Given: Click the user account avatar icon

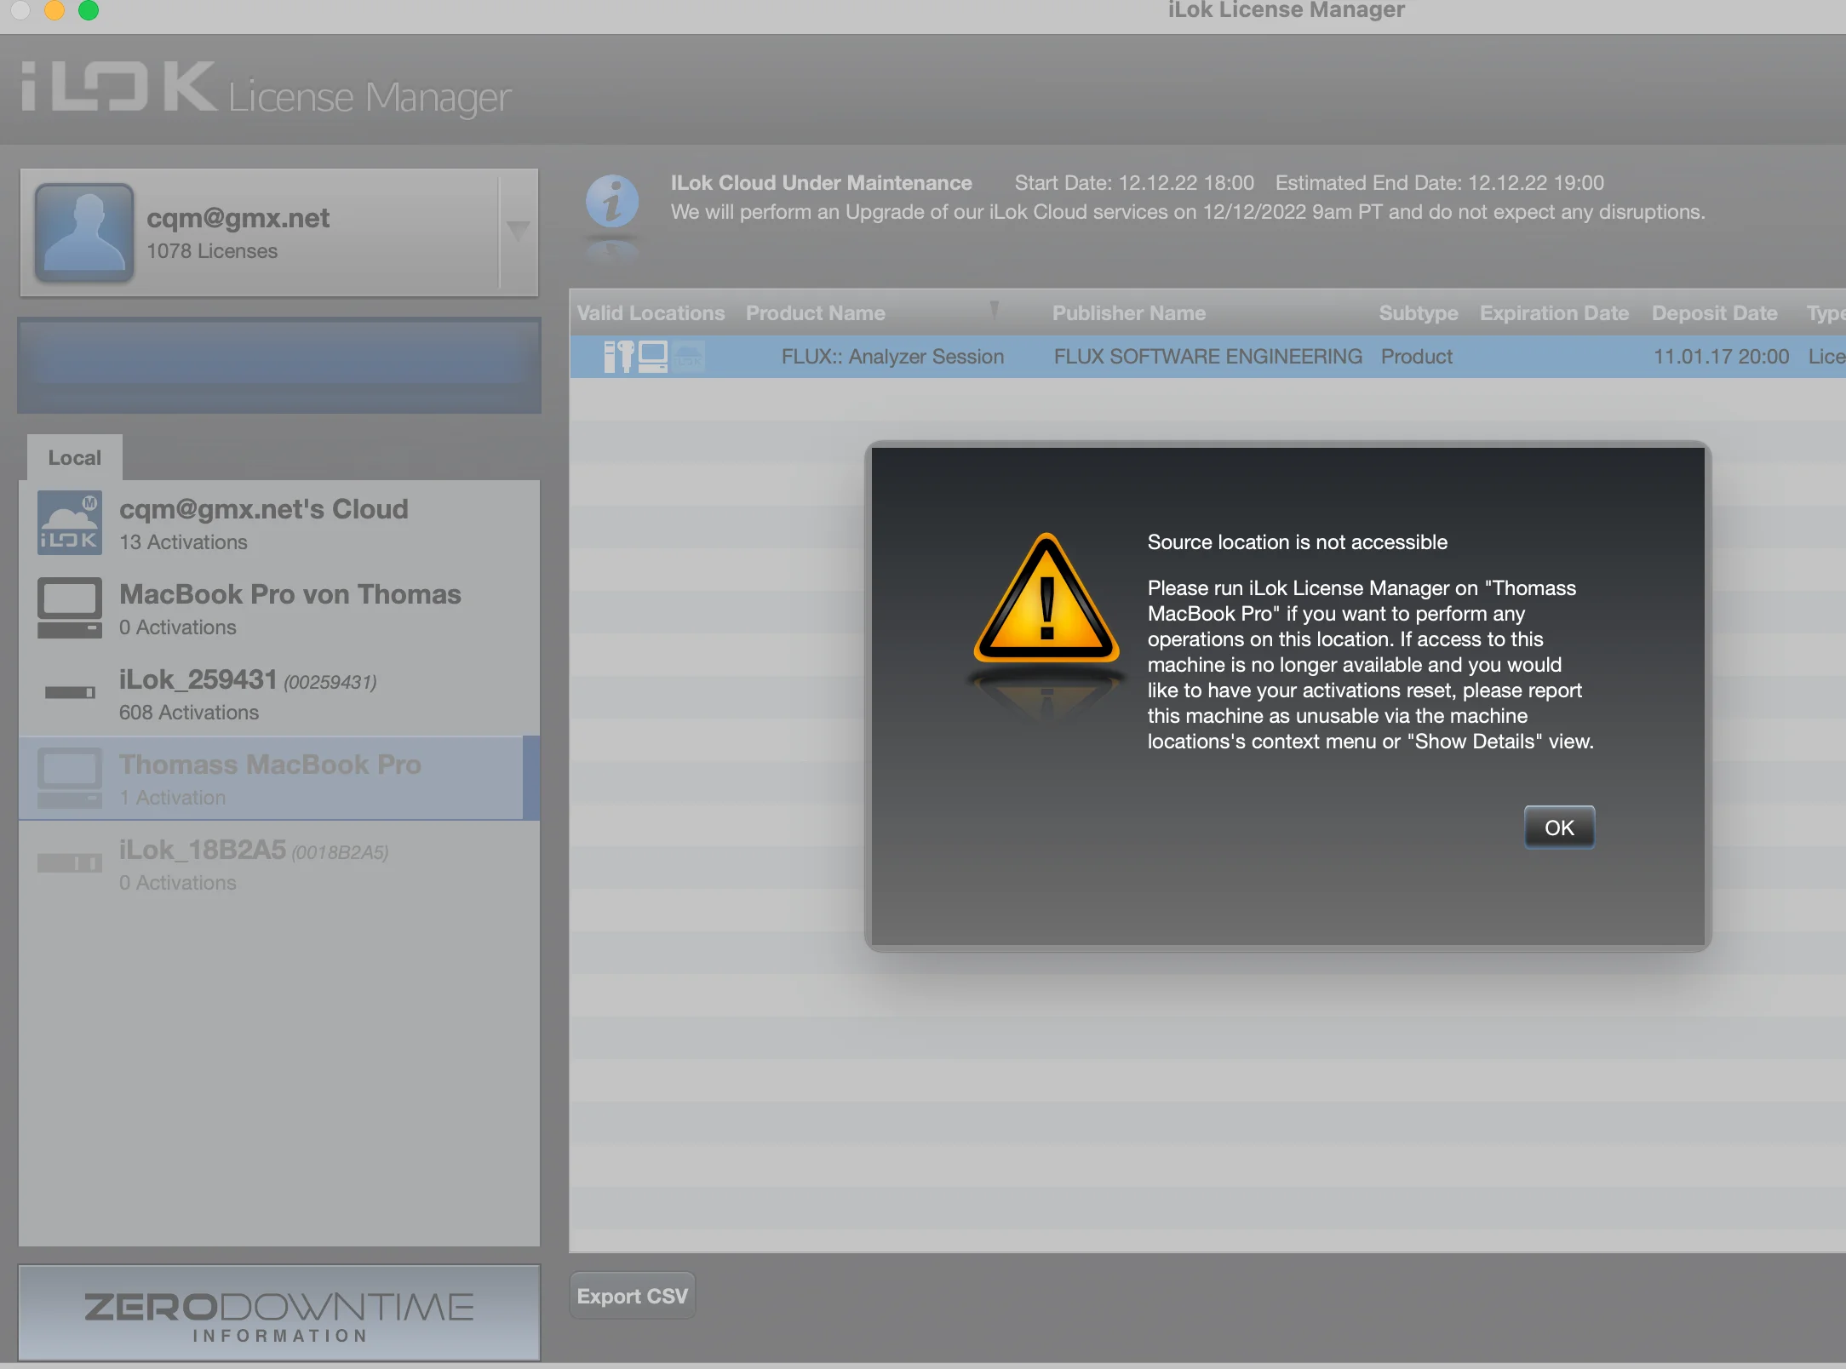Looking at the screenshot, I should (x=84, y=232).
